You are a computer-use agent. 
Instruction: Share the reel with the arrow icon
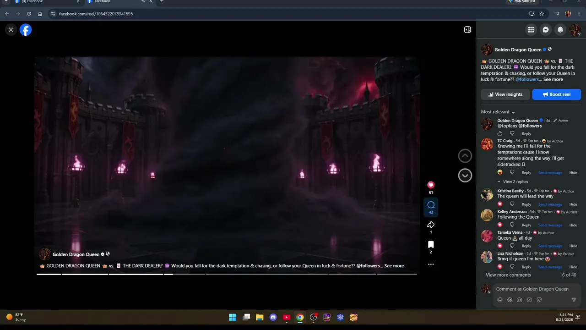click(431, 225)
